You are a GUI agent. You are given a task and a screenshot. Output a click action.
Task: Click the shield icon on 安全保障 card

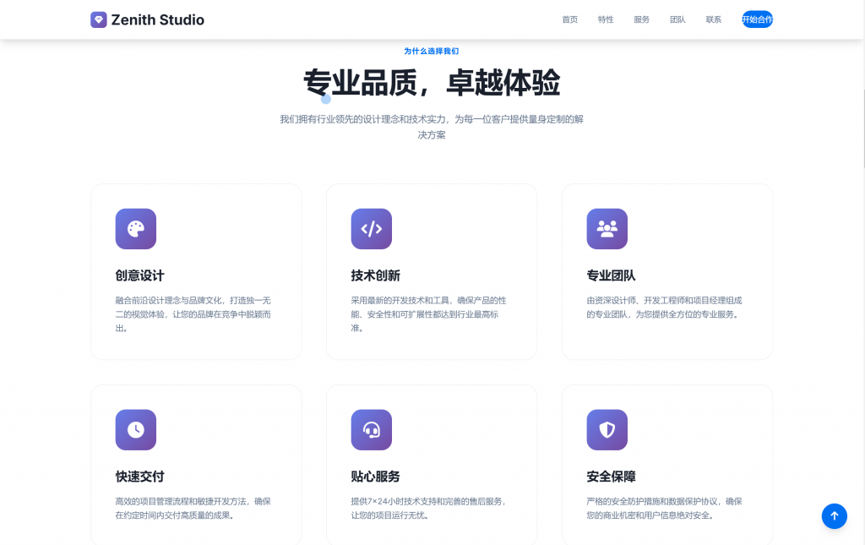[x=607, y=429]
